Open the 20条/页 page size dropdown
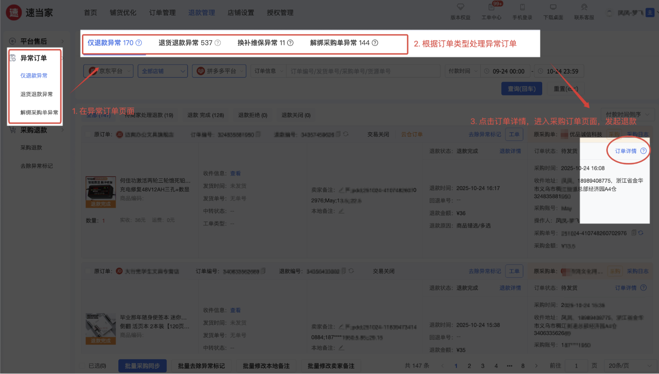This screenshot has height=374, width=659. coord(629,365)
